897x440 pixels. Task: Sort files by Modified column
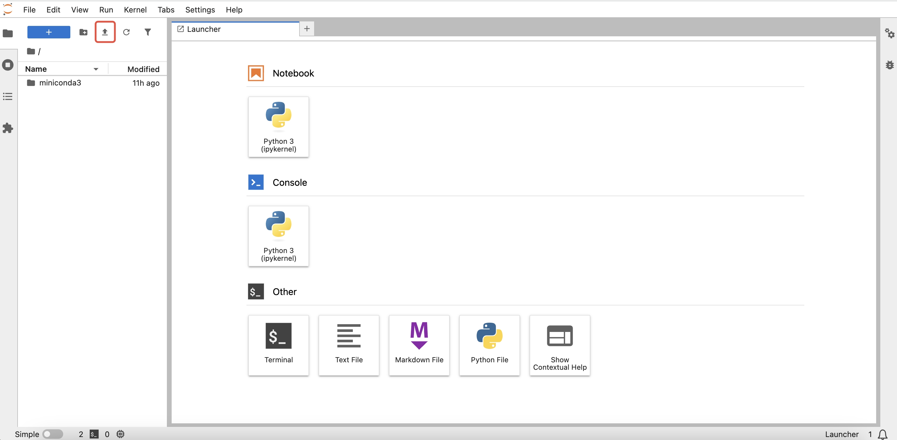pyautogui.click(x=143, y=69)
